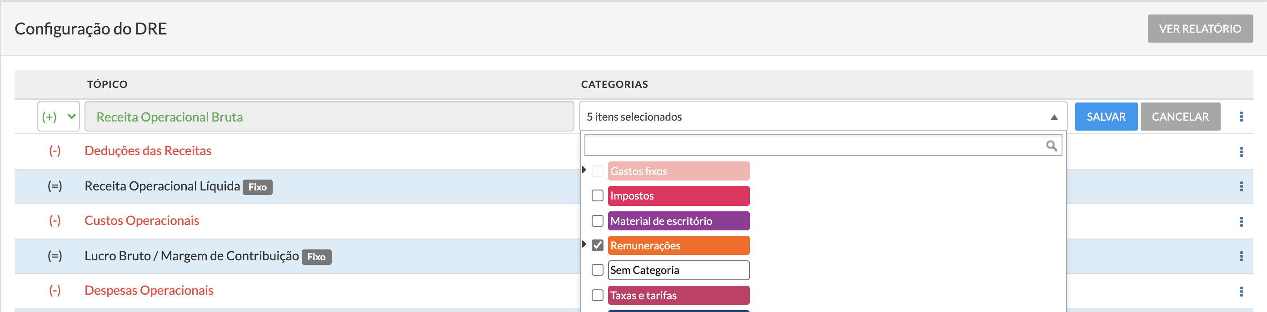Cancel editing with CANCELAR button
Image resolution: width=1267 pixels, height=312 pixels.
click(x=1180, y=117)
